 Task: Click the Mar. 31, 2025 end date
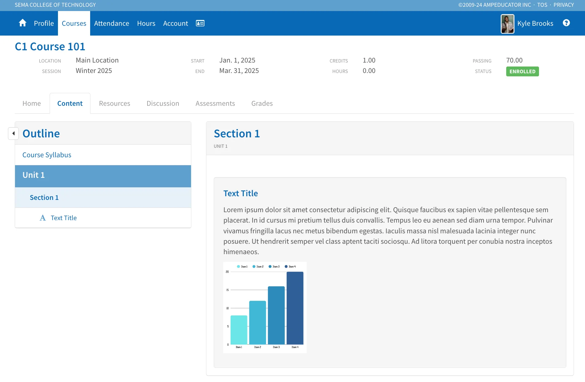point(239,71)
